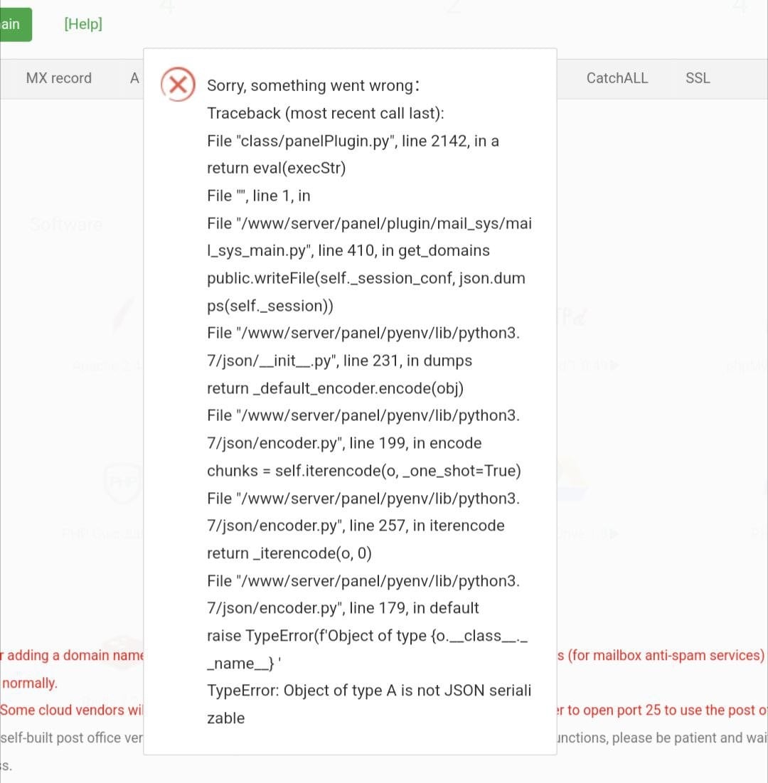
Task: Select the SSL column header
Action: coord(698,78)
